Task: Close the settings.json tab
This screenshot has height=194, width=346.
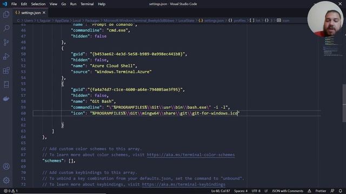Action: [44, 13]
